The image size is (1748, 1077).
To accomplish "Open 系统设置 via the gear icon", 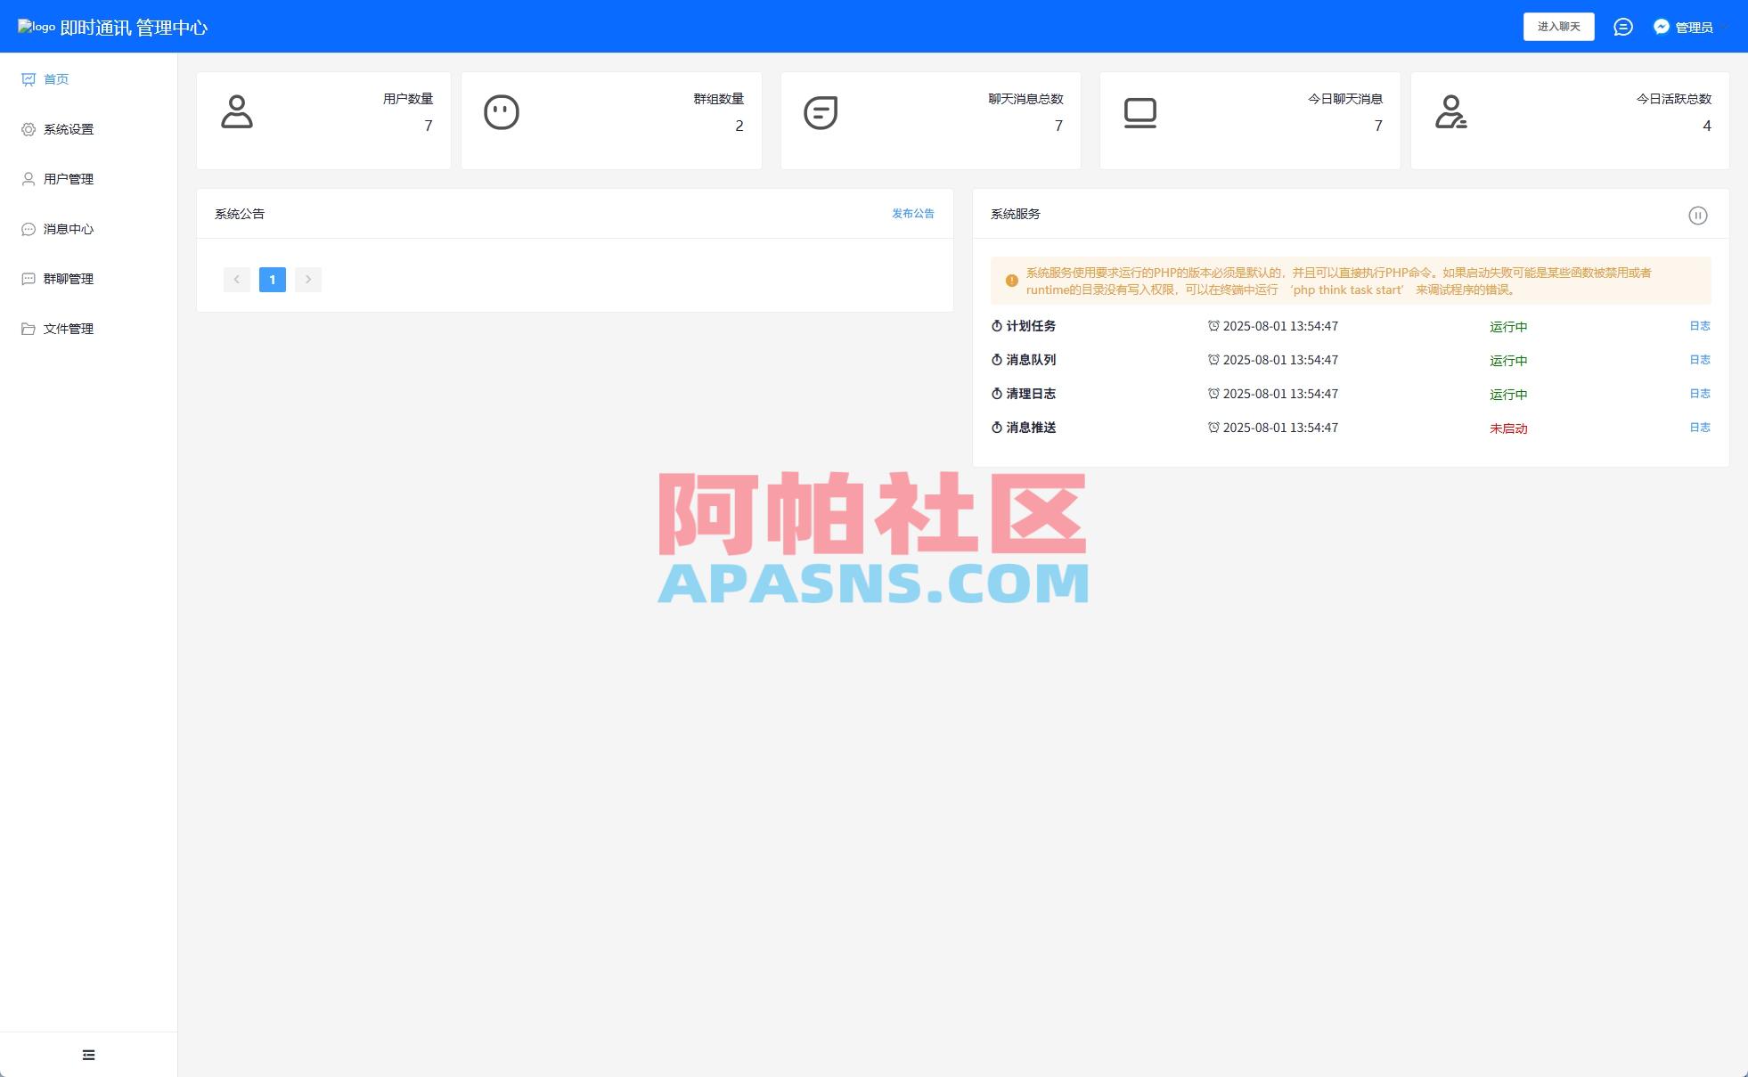I will pos(29,128).
